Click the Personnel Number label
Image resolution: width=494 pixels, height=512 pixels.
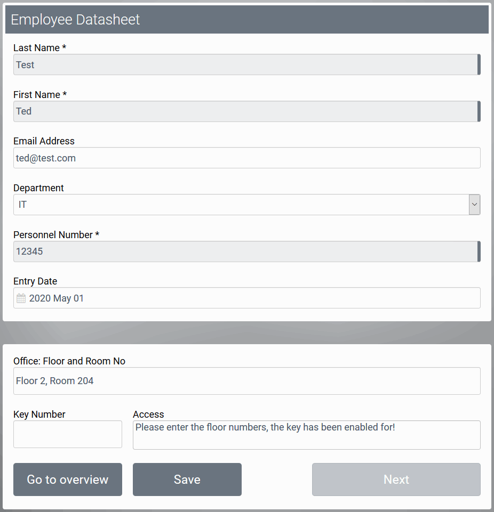coord(56,235)
